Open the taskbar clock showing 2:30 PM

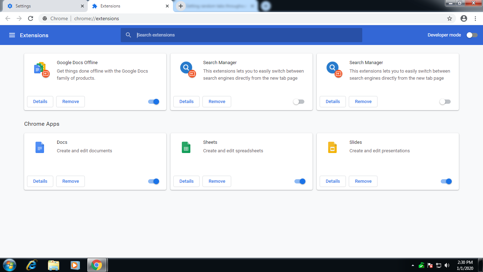tap(465, 265)
